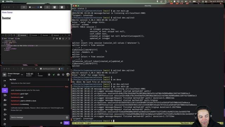This screenshot has width=225, height=127.
Task: Open the Web Inspector search magnifier icon
Action: pos(66,35)
